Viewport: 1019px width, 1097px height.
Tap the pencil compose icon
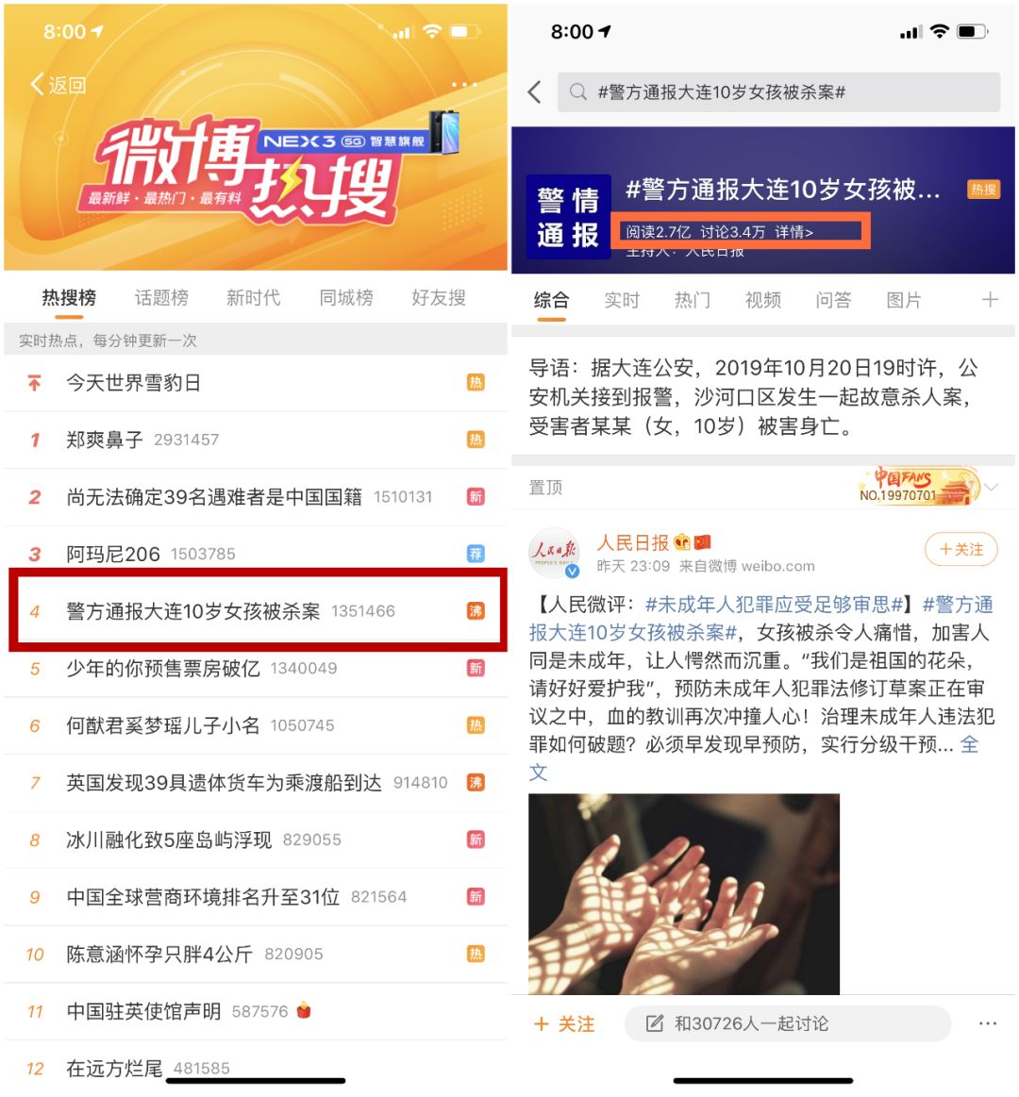click(x=655, y=1023)
